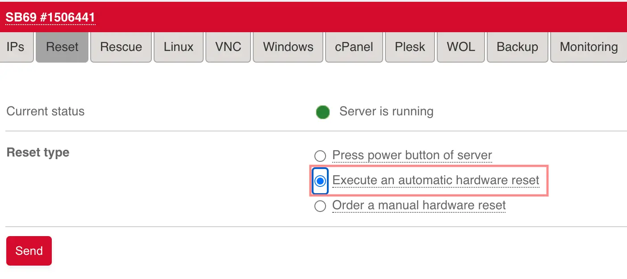This screenshot has width=627, height=279.
Task: Switch to the Plesk tab
Action: tap(410, 46)
